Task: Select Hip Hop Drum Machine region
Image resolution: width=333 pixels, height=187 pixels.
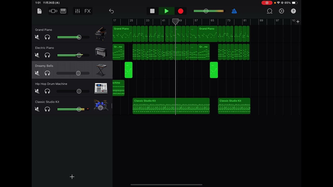Action: coord(118,88)
